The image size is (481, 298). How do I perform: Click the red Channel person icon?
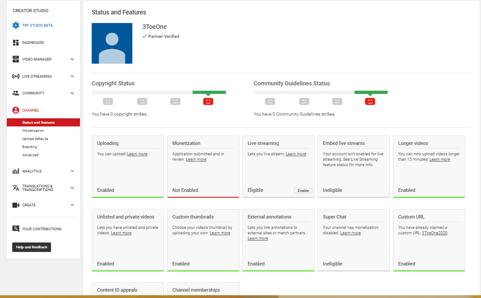[x=16, y=110]
